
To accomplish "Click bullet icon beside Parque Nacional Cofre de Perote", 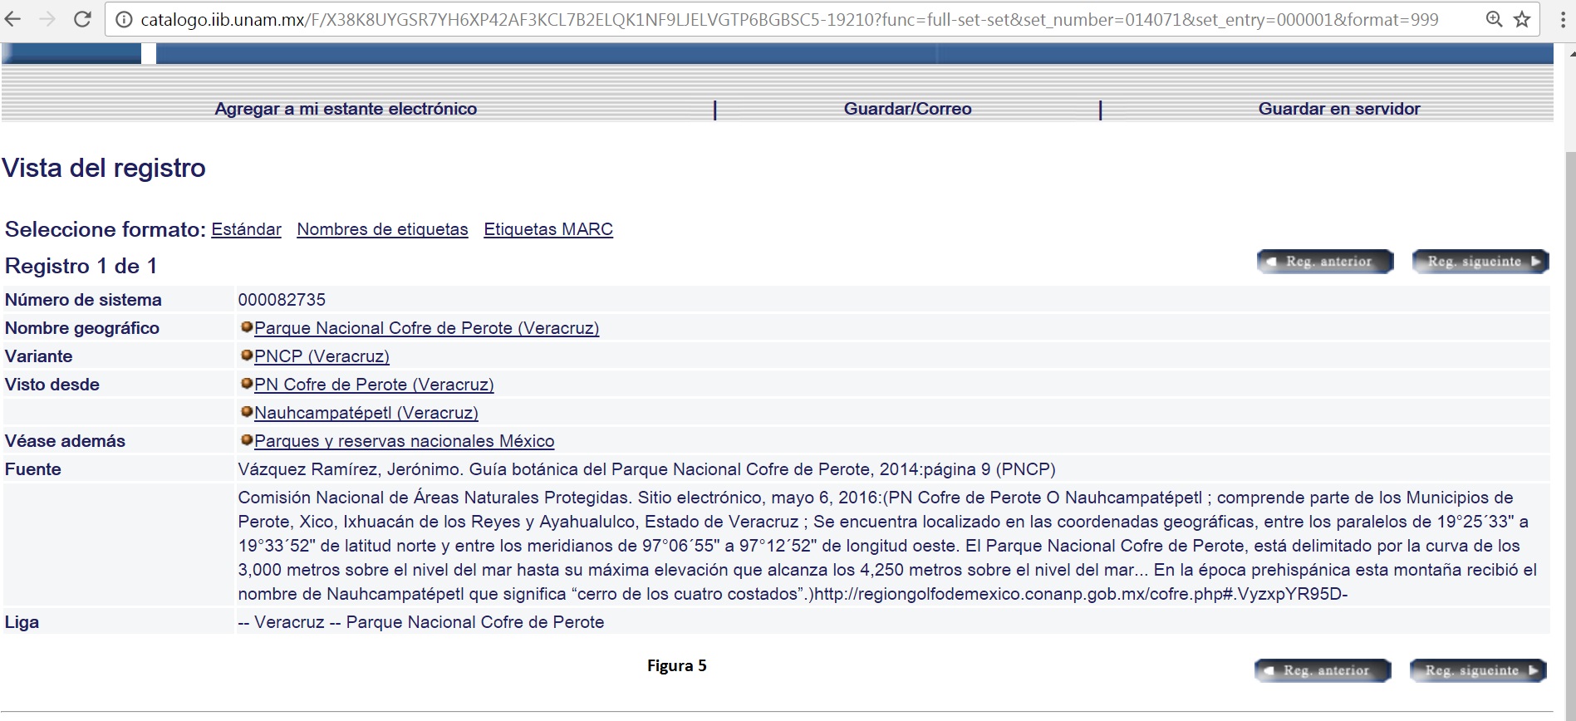I will coord(247,327).
